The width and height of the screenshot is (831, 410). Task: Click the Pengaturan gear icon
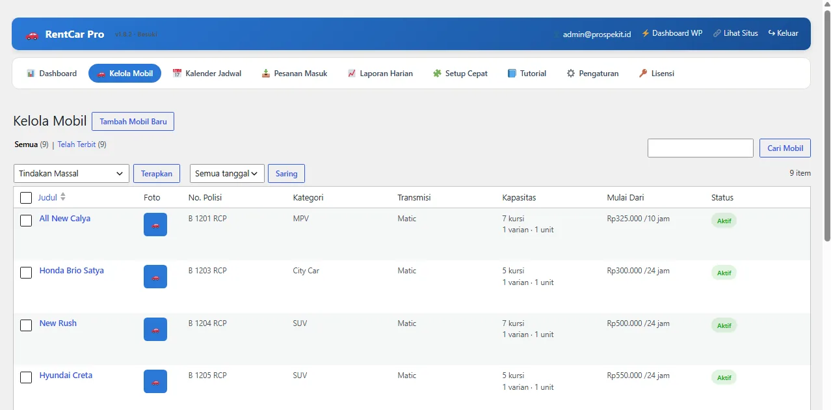pos(571,74)
